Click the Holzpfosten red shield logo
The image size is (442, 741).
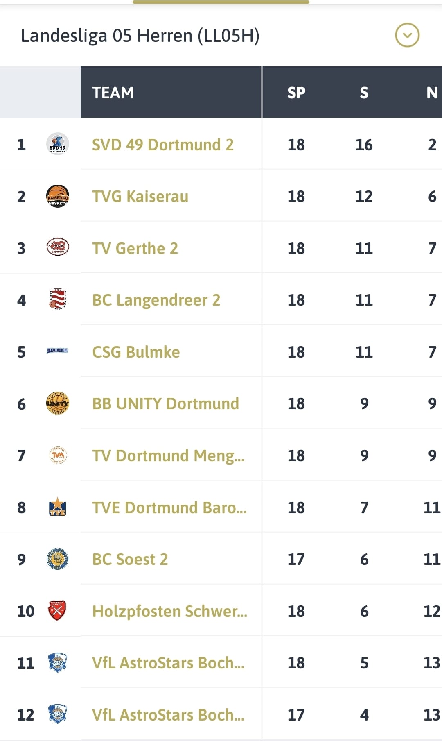pyautogui.click(x=58, y=611)
